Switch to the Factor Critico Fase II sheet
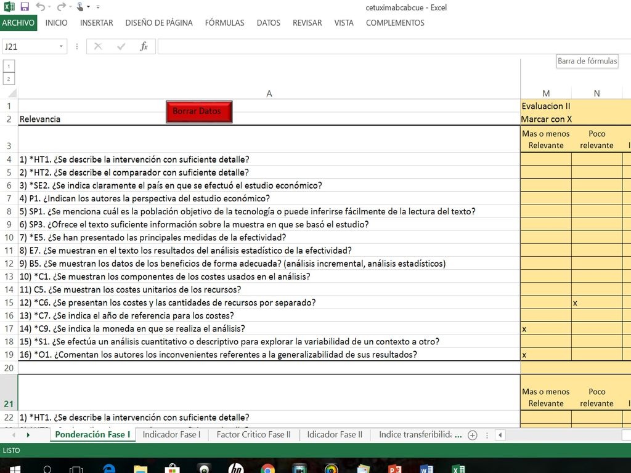The width and height of the screenshot is (631, 473). tap(253, 435)
